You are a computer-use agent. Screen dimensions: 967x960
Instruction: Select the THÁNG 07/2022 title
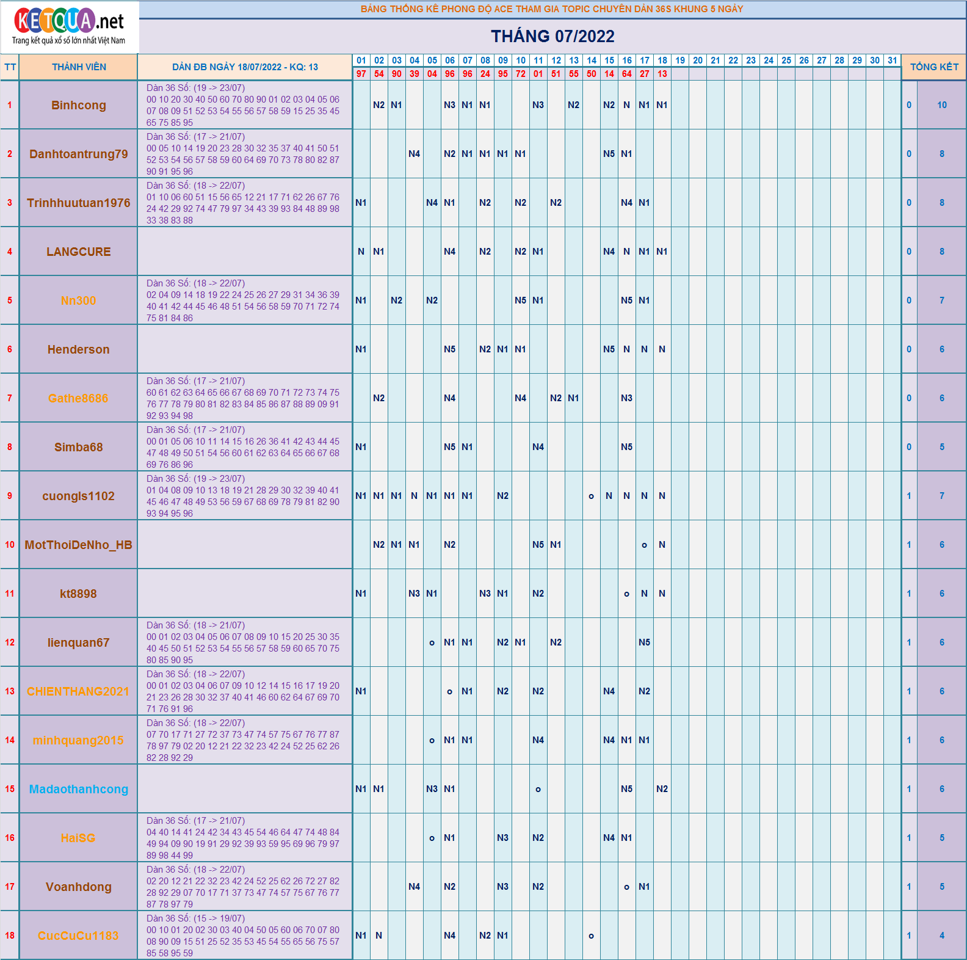[552, 37]
